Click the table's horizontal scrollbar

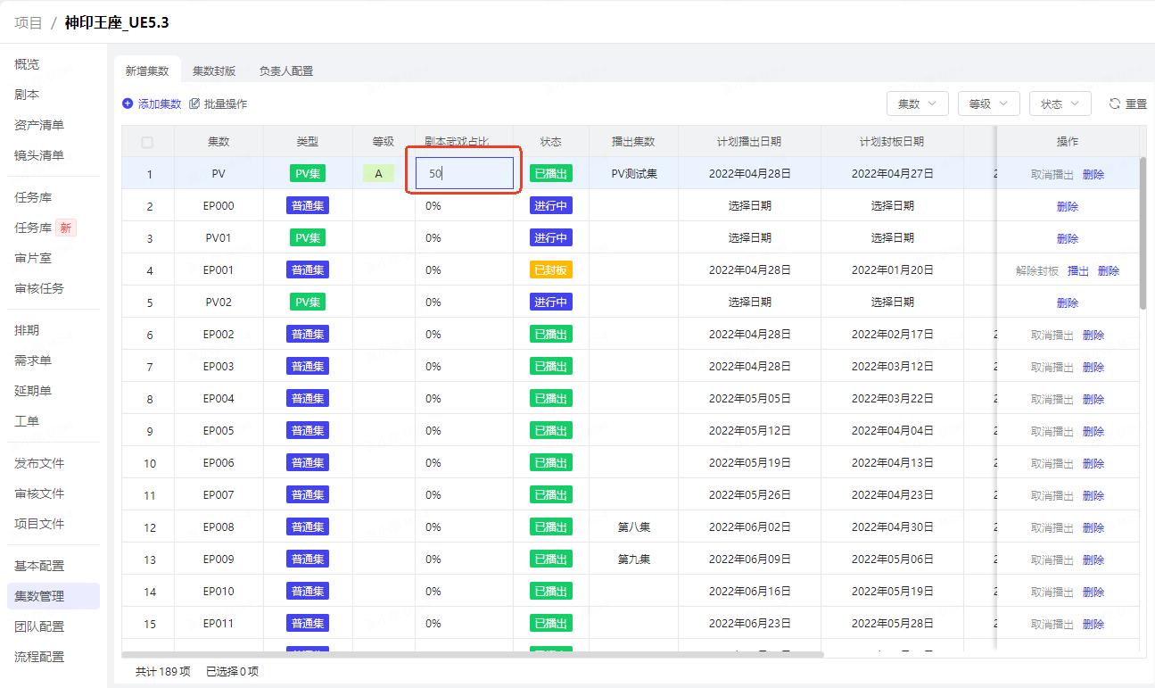coord(473,655)
